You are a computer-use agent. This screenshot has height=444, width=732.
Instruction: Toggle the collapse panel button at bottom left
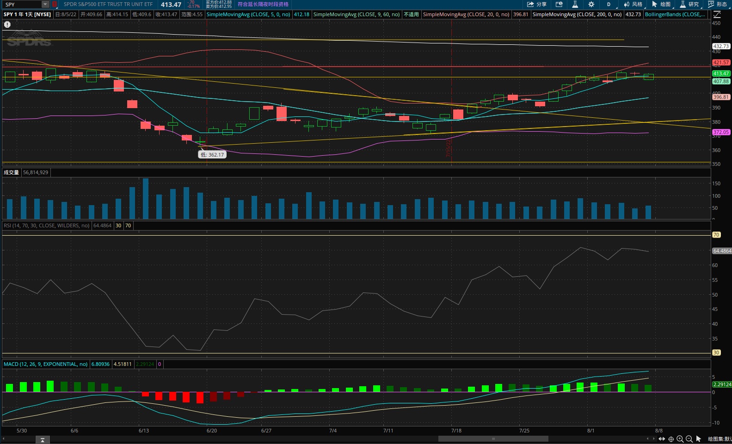tap(42, 440)
